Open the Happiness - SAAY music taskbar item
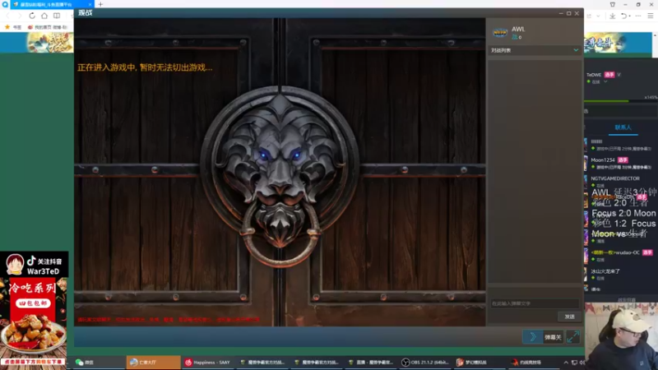 (x=209, y=362)
